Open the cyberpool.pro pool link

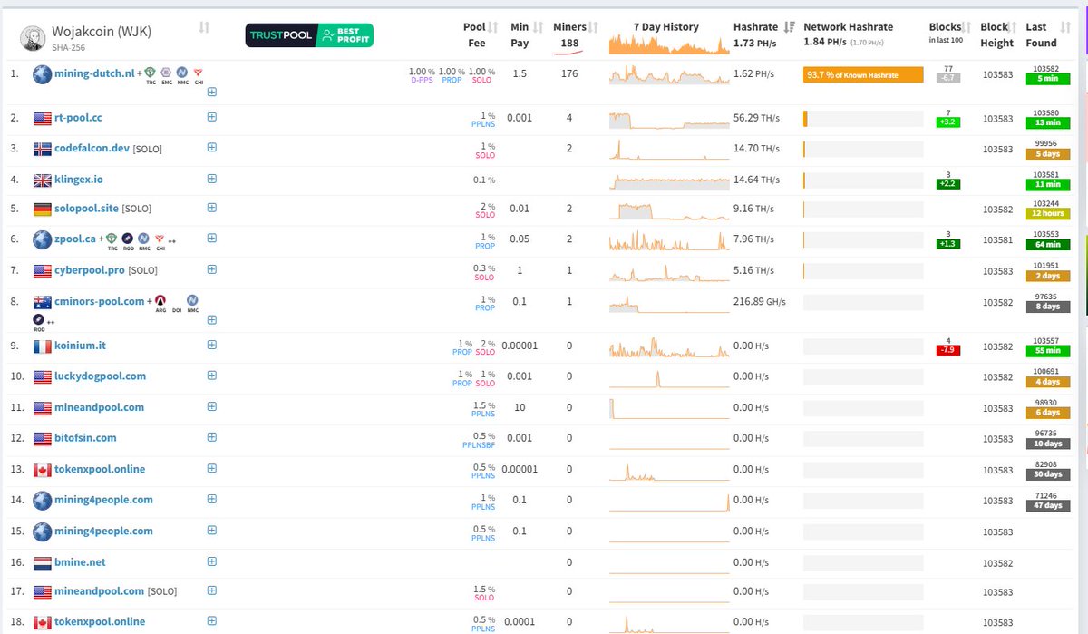[89, 270]
